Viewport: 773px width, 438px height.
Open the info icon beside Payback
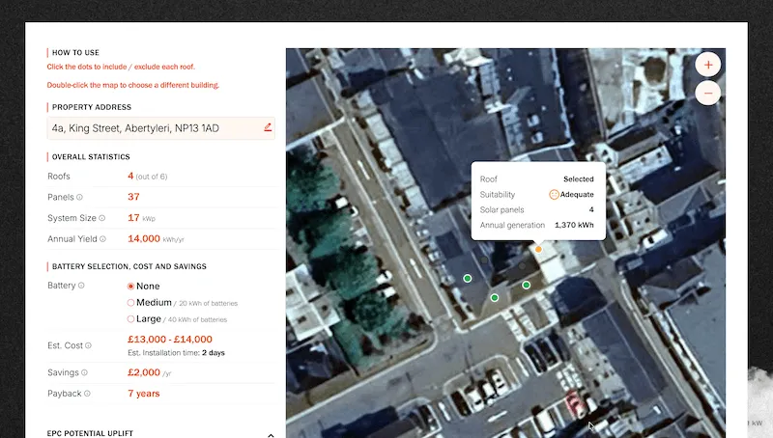click(x=87, y=394)
